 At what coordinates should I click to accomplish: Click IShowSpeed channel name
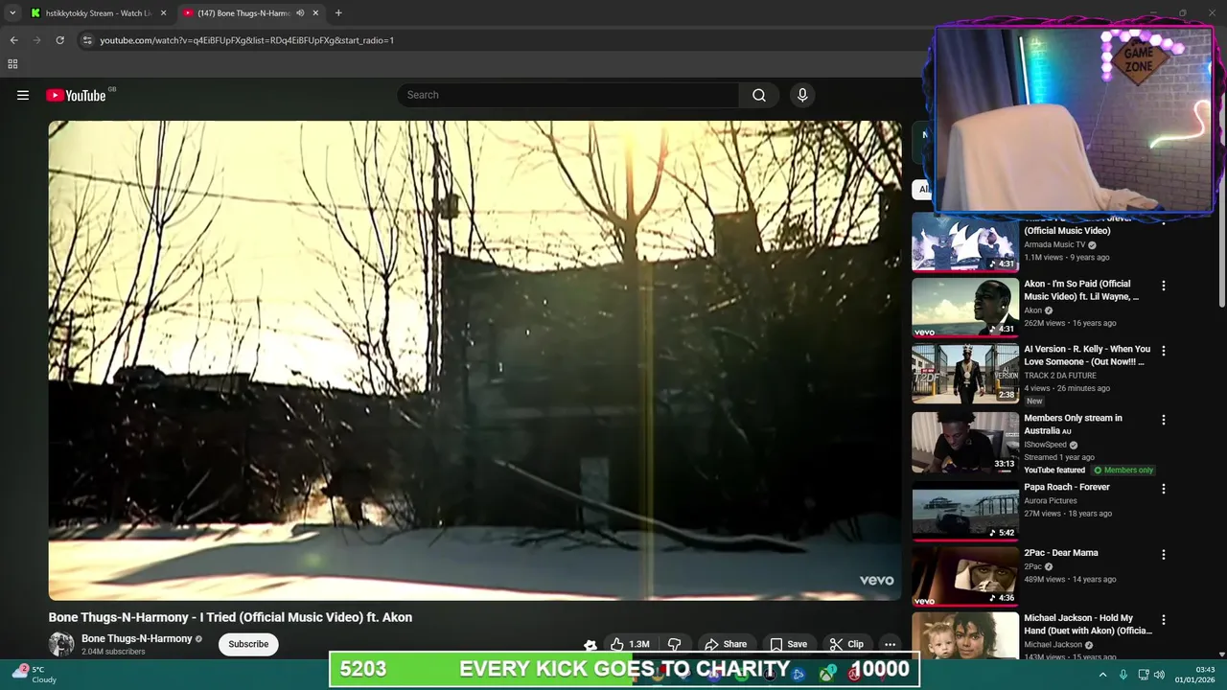coord(1046,446)
